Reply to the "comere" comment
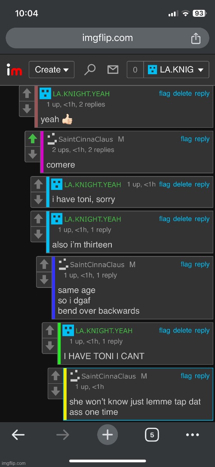Viewport: 215px width, 467px height. click(x=202, y=139)
